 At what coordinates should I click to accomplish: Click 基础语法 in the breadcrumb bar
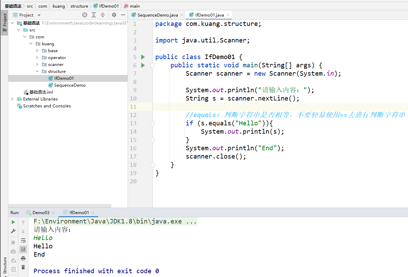click(x=13, y=6)
